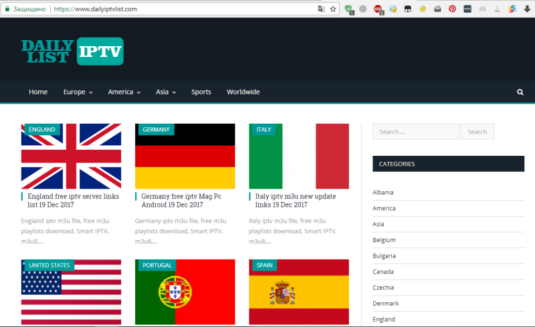This screenshot has width=535, height=327.
Task: Click the GERMANY category tag label
Action: pos(156,129)
